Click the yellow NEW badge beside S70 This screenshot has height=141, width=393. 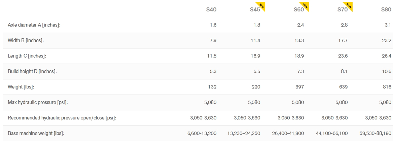pos(350,6)
